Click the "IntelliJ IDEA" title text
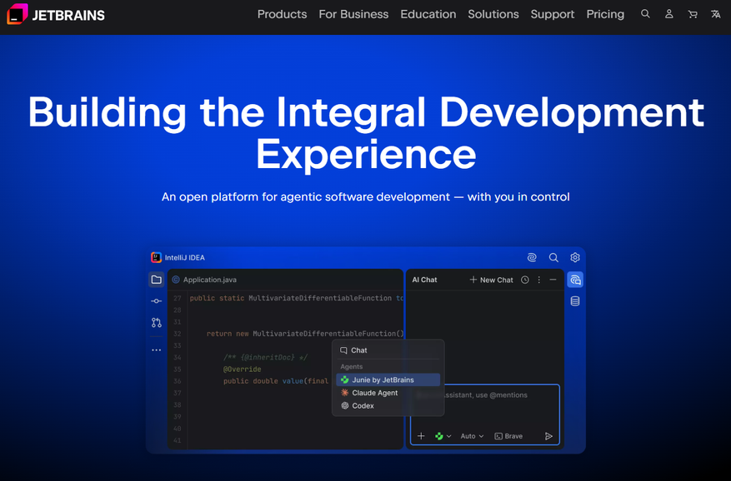The image size is (731, 481). [x=184, y=257]
